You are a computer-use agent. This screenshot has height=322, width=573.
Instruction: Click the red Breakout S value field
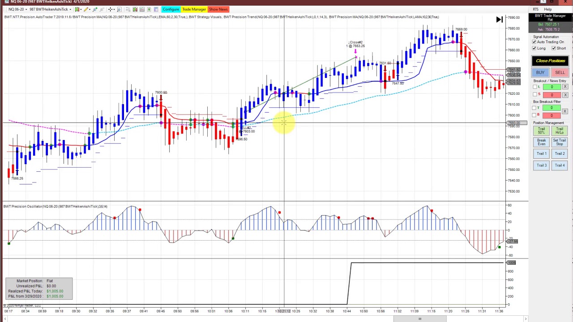(552, 94)
